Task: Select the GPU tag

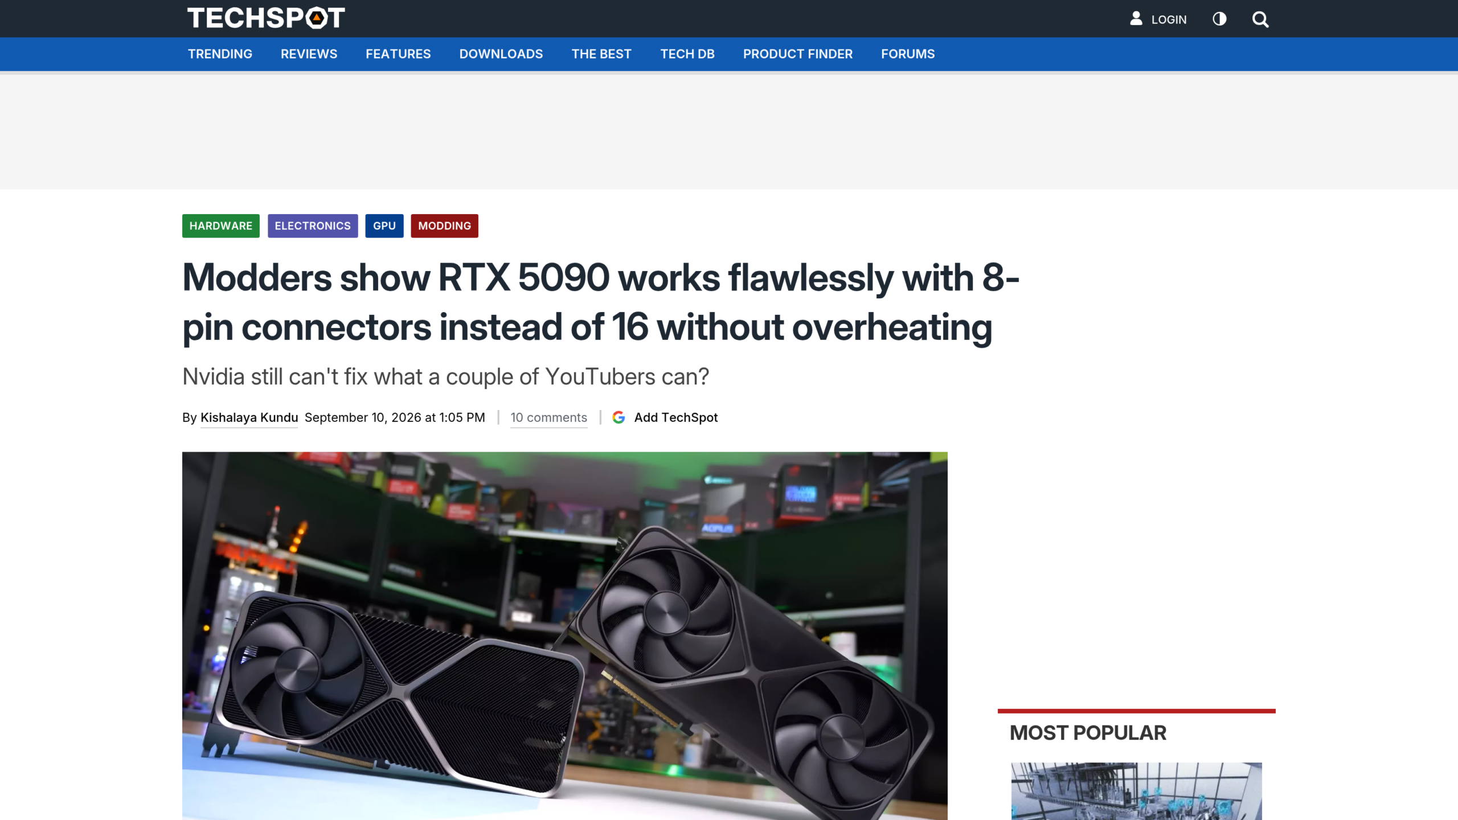Action: (384, 226)
